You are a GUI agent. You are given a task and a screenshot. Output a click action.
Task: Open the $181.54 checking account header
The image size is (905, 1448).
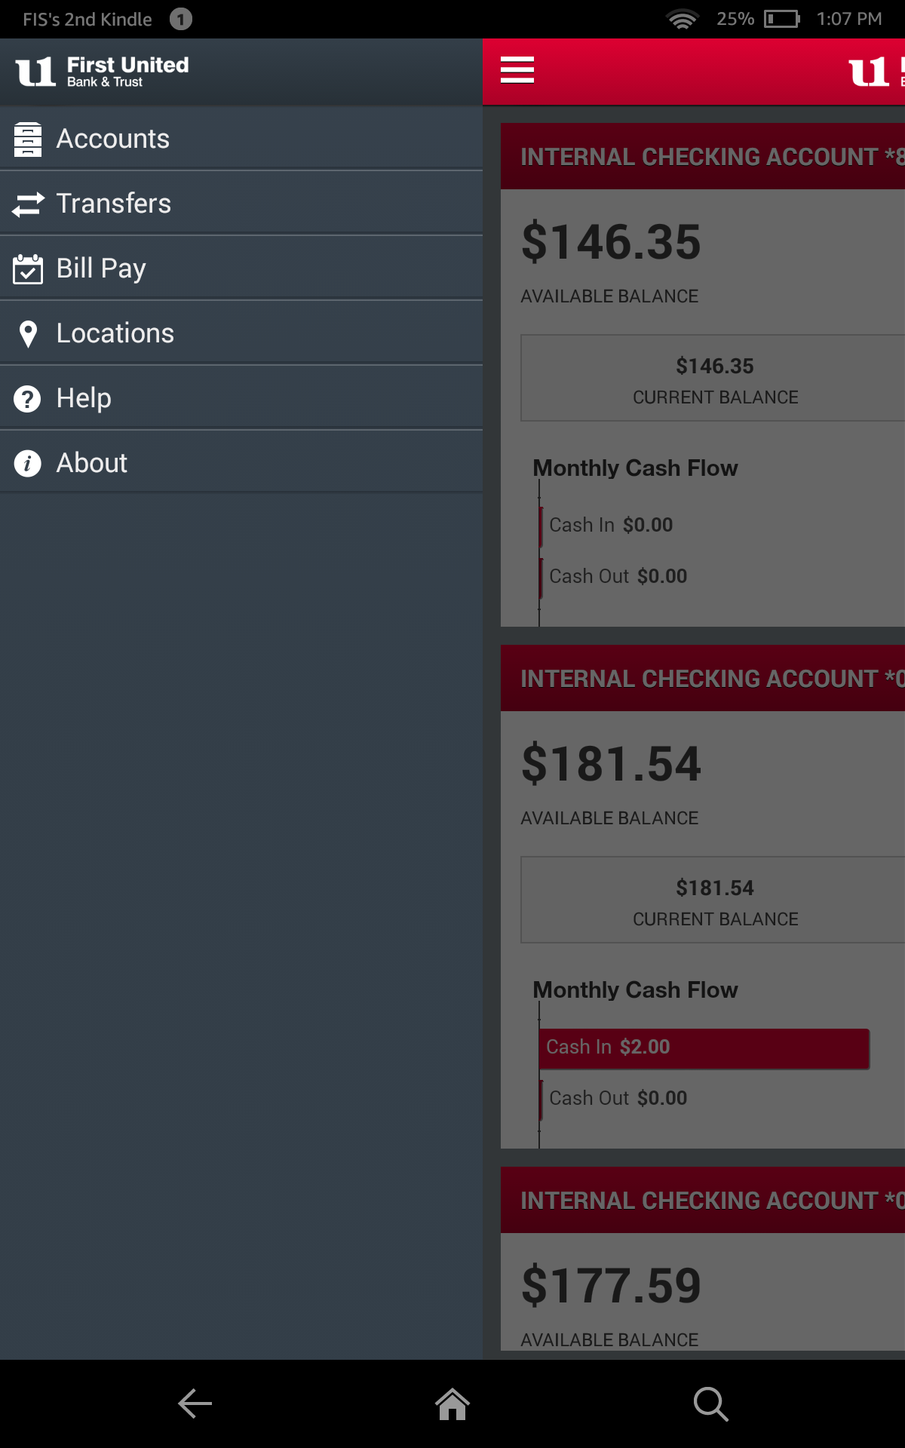coord(703,679)
